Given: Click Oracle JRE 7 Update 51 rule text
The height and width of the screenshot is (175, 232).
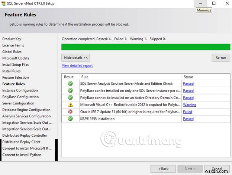Looking at the screenshot, I should coord(130,112).
